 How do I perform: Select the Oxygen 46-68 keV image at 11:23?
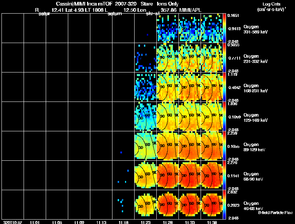point(145,205)
